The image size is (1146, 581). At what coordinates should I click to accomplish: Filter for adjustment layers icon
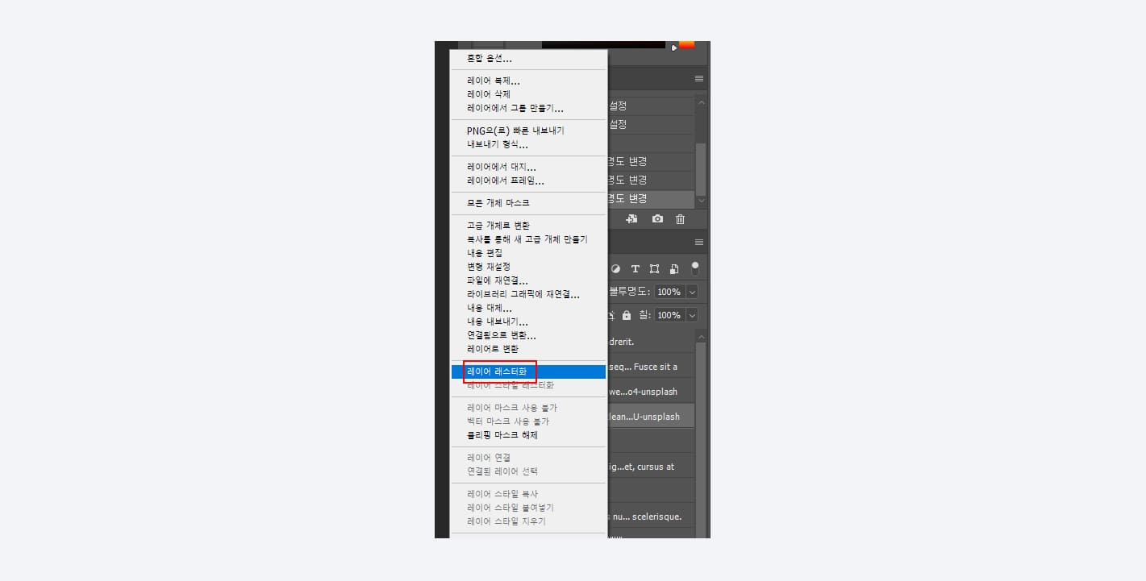tap(616, 268)
